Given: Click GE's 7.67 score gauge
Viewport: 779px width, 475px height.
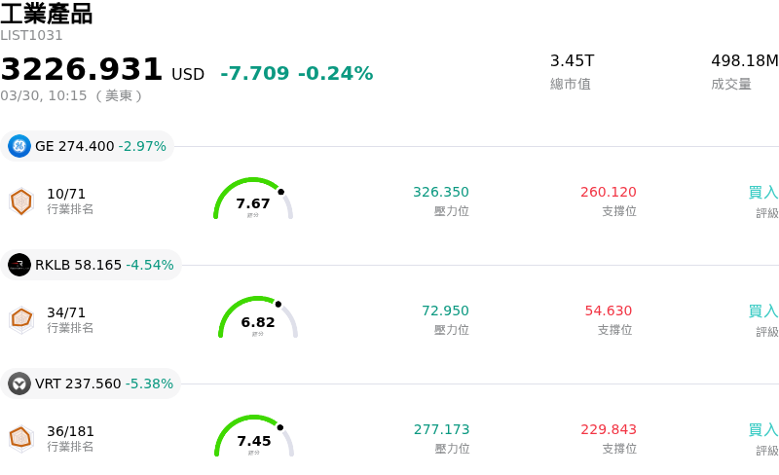Looking at the screenshot, I should pos(253,201).
